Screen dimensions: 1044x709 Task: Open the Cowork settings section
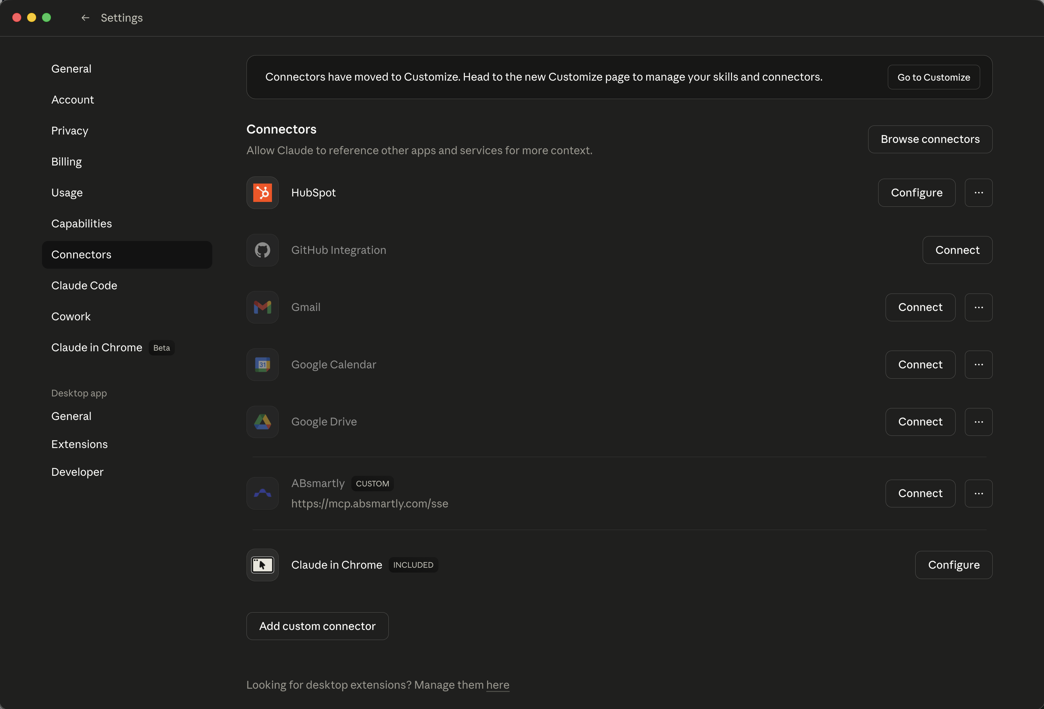(127, 316)
